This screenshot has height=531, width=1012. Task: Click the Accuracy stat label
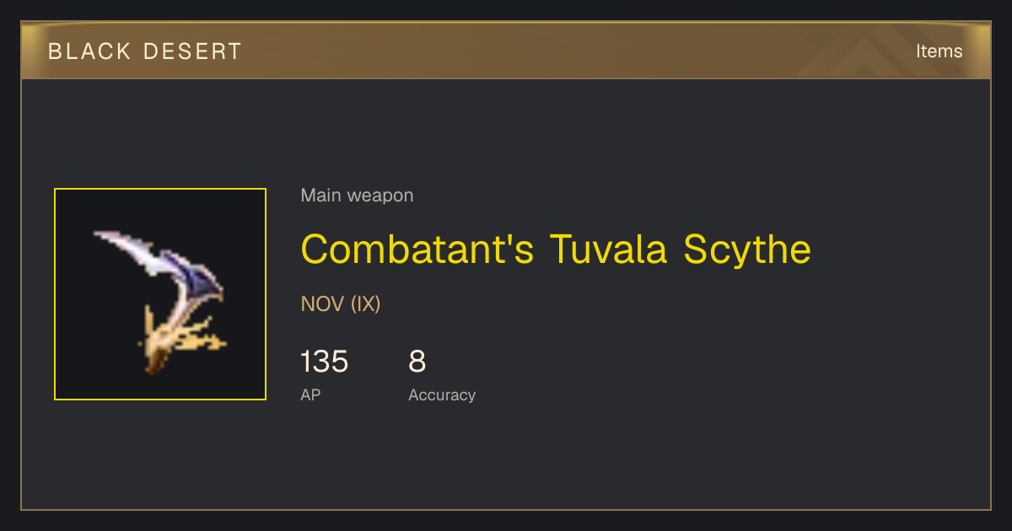pos(442,394)
